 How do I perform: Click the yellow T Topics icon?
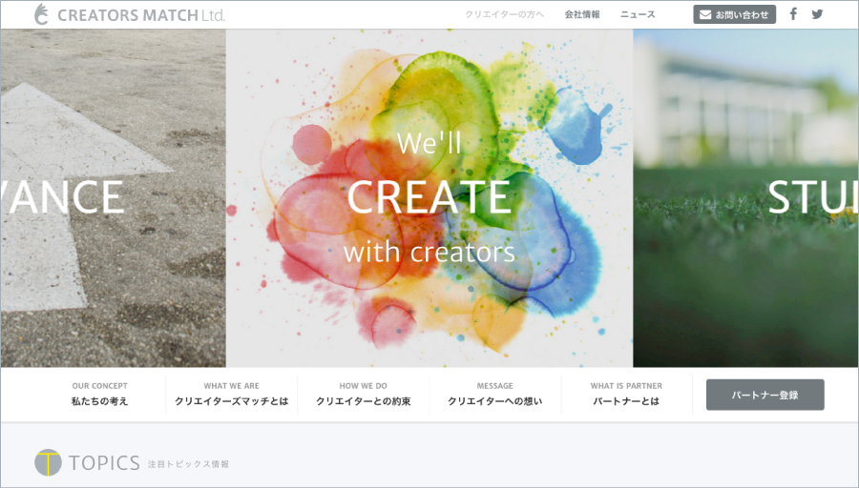coord(48,462)
